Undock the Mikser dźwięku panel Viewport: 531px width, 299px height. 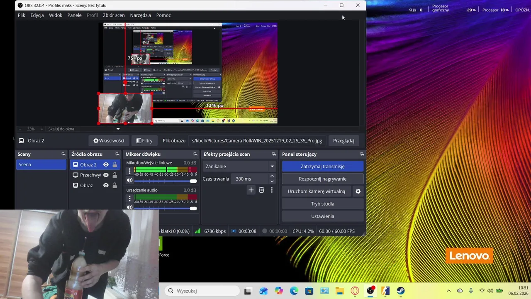tap(195, 154)
